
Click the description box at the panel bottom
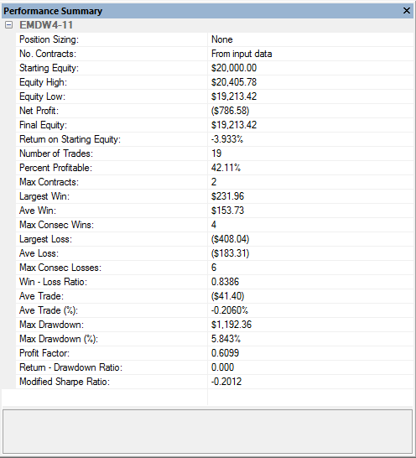click(x=208, y=432)
